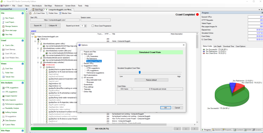Open Crawl View under Views in Command Pad
Screen dimensions: 263x133
(9, 69)
